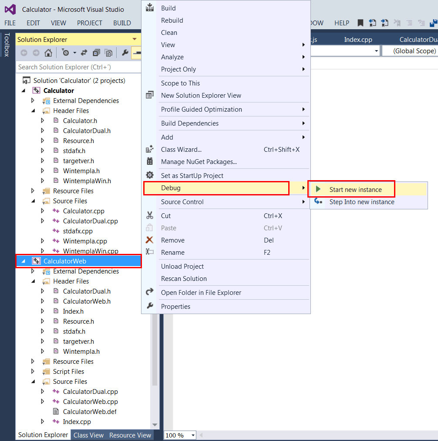Switch to the Resource View tab
This screenshot has width=438, height=441.
point(130,435)
